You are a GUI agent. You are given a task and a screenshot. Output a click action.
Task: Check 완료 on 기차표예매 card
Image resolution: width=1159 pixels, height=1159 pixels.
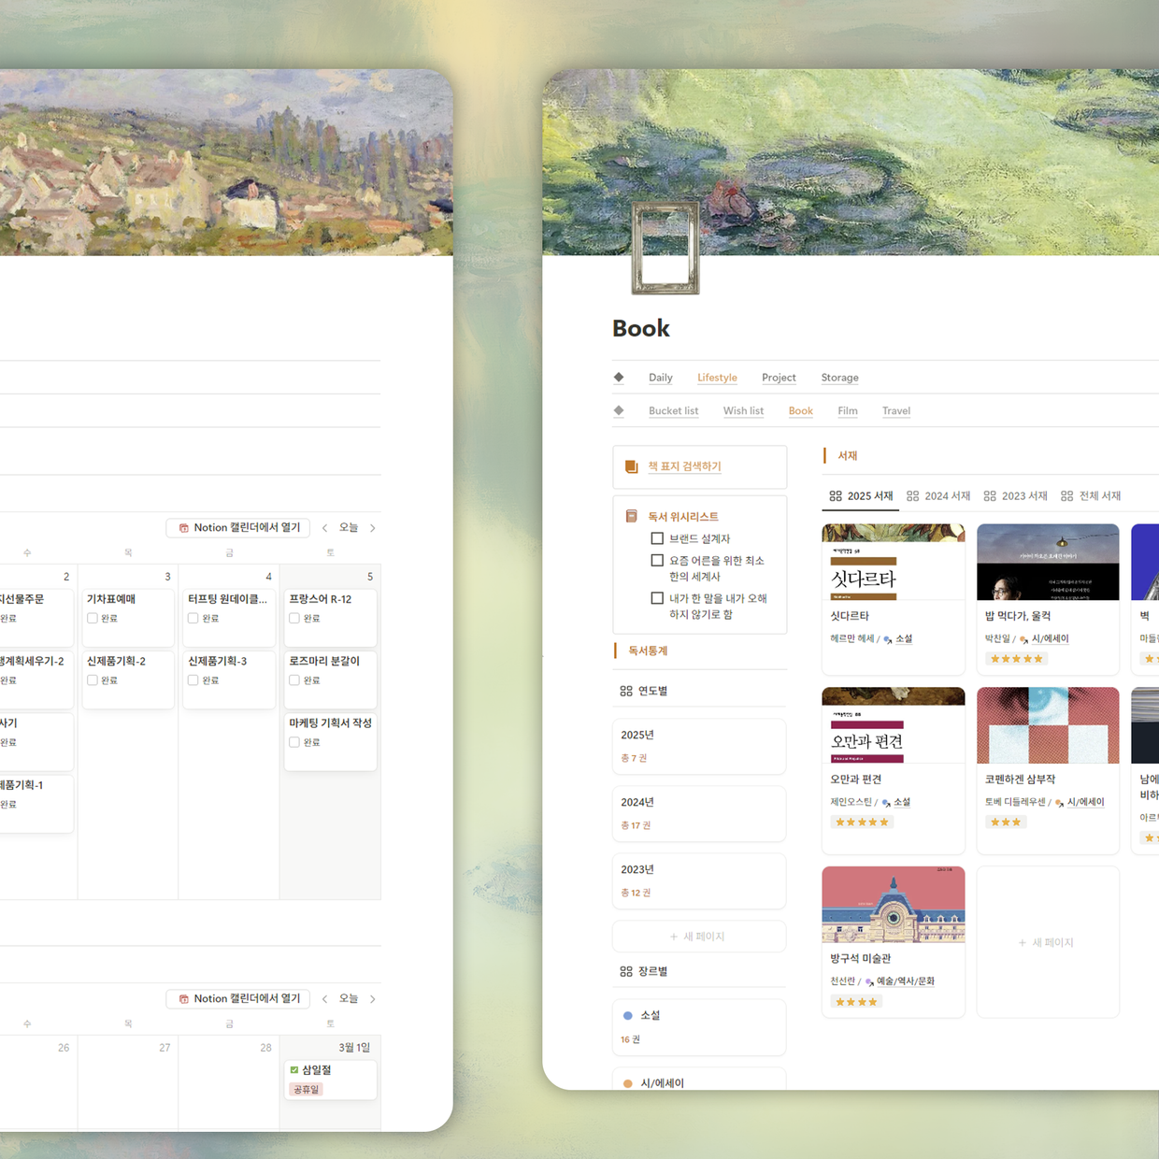(93, 619)
